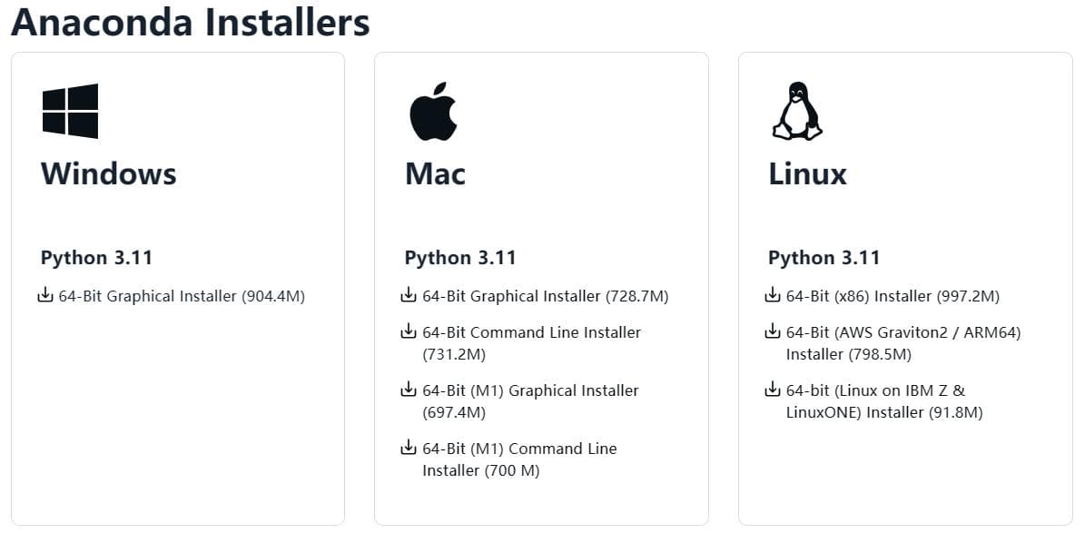Click the Windows logo icon
1085x533 pixels.
pos(70,111)
